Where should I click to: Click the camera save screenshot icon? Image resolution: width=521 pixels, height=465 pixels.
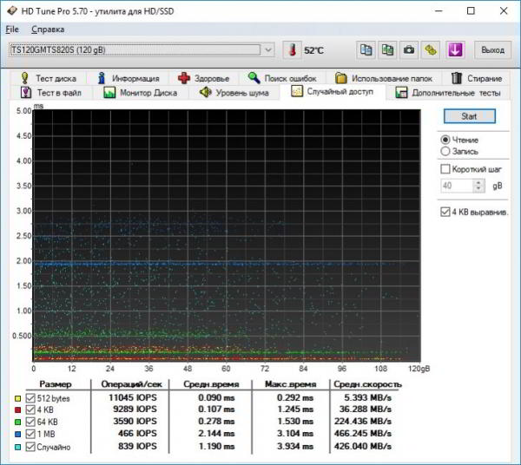click(x=408, y=50)
